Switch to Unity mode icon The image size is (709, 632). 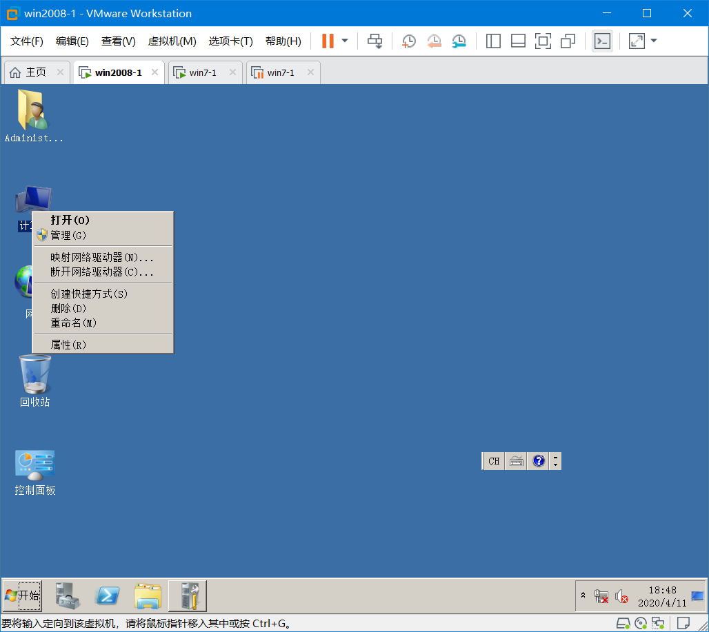coord(568,41)
